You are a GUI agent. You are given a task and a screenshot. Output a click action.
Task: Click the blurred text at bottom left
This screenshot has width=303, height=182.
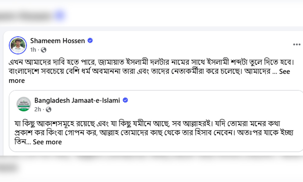pos(9,167)
